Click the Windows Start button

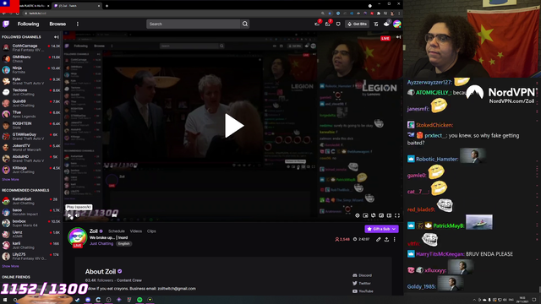click(x=5, y=300)
